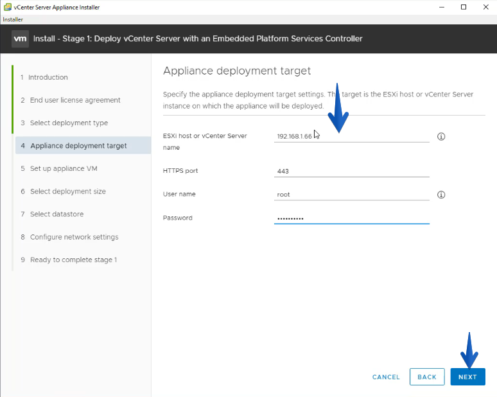Minimize the installer window
497x397 pixels.
tap(442, 7)
